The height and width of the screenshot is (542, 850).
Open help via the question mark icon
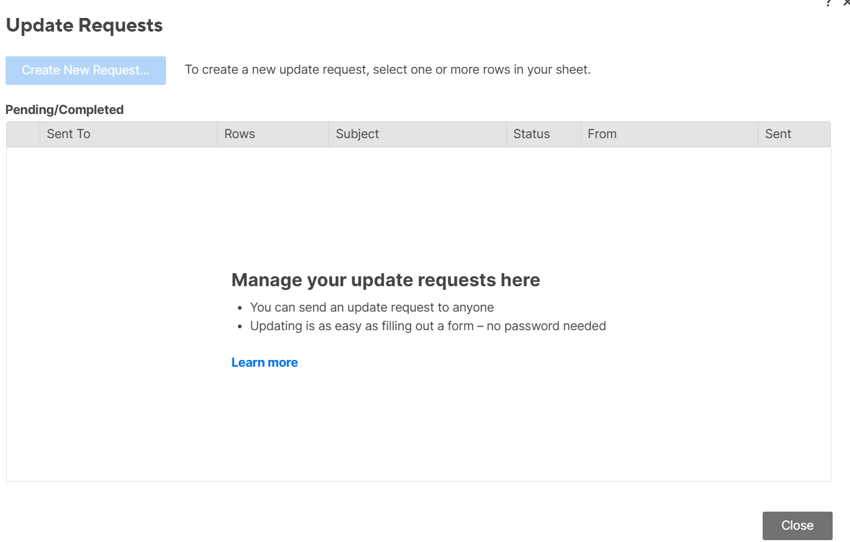(x=828, y=3)
